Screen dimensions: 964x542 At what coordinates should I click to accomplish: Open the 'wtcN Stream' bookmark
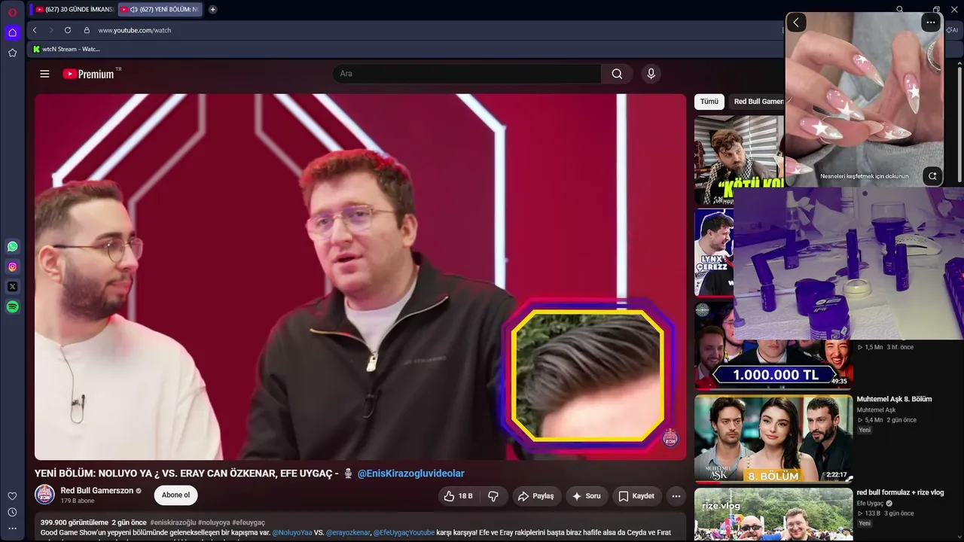click(x=66, y=49)
